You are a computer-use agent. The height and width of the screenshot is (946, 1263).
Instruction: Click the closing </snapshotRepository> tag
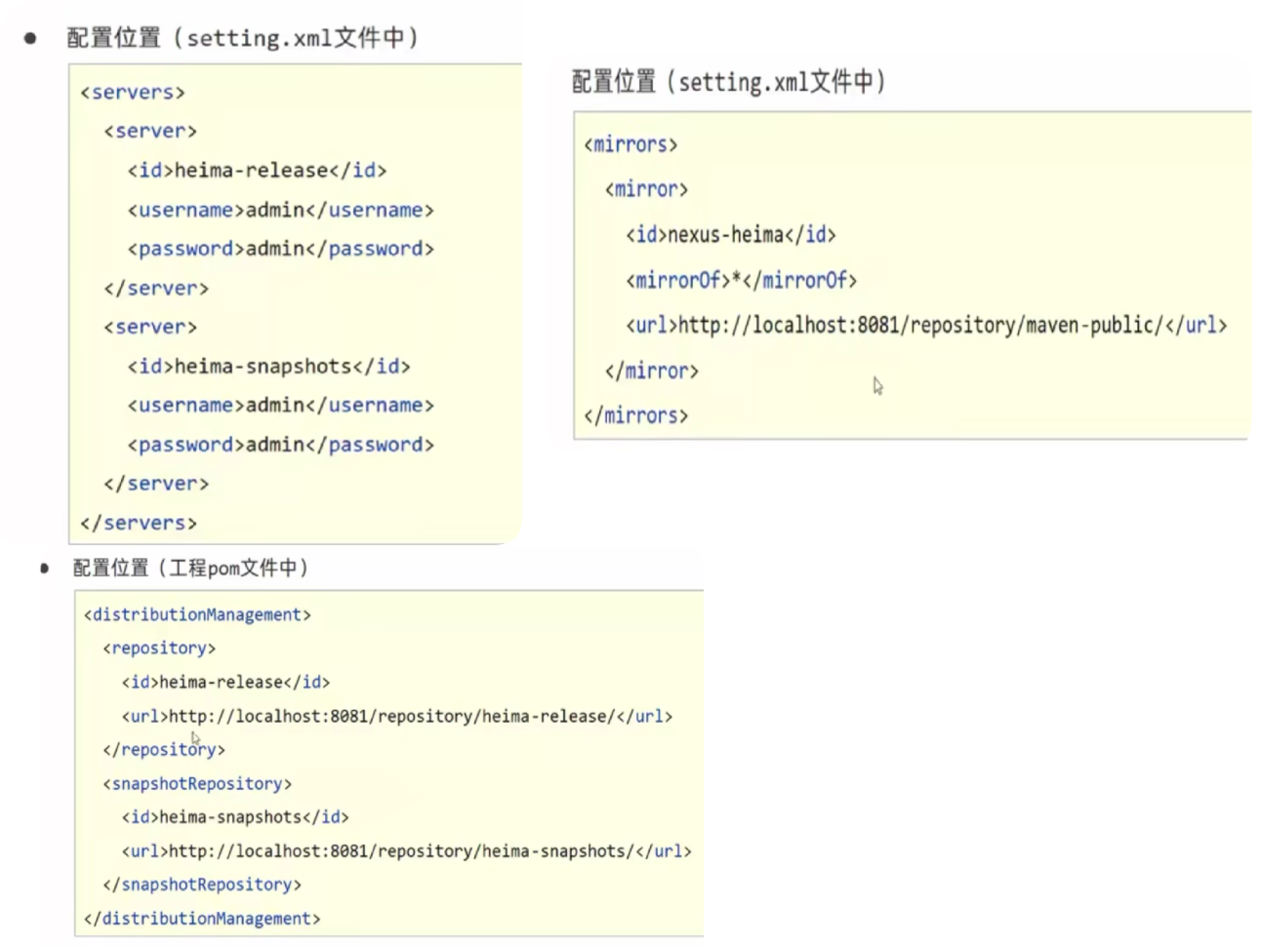tap(202, 886)
